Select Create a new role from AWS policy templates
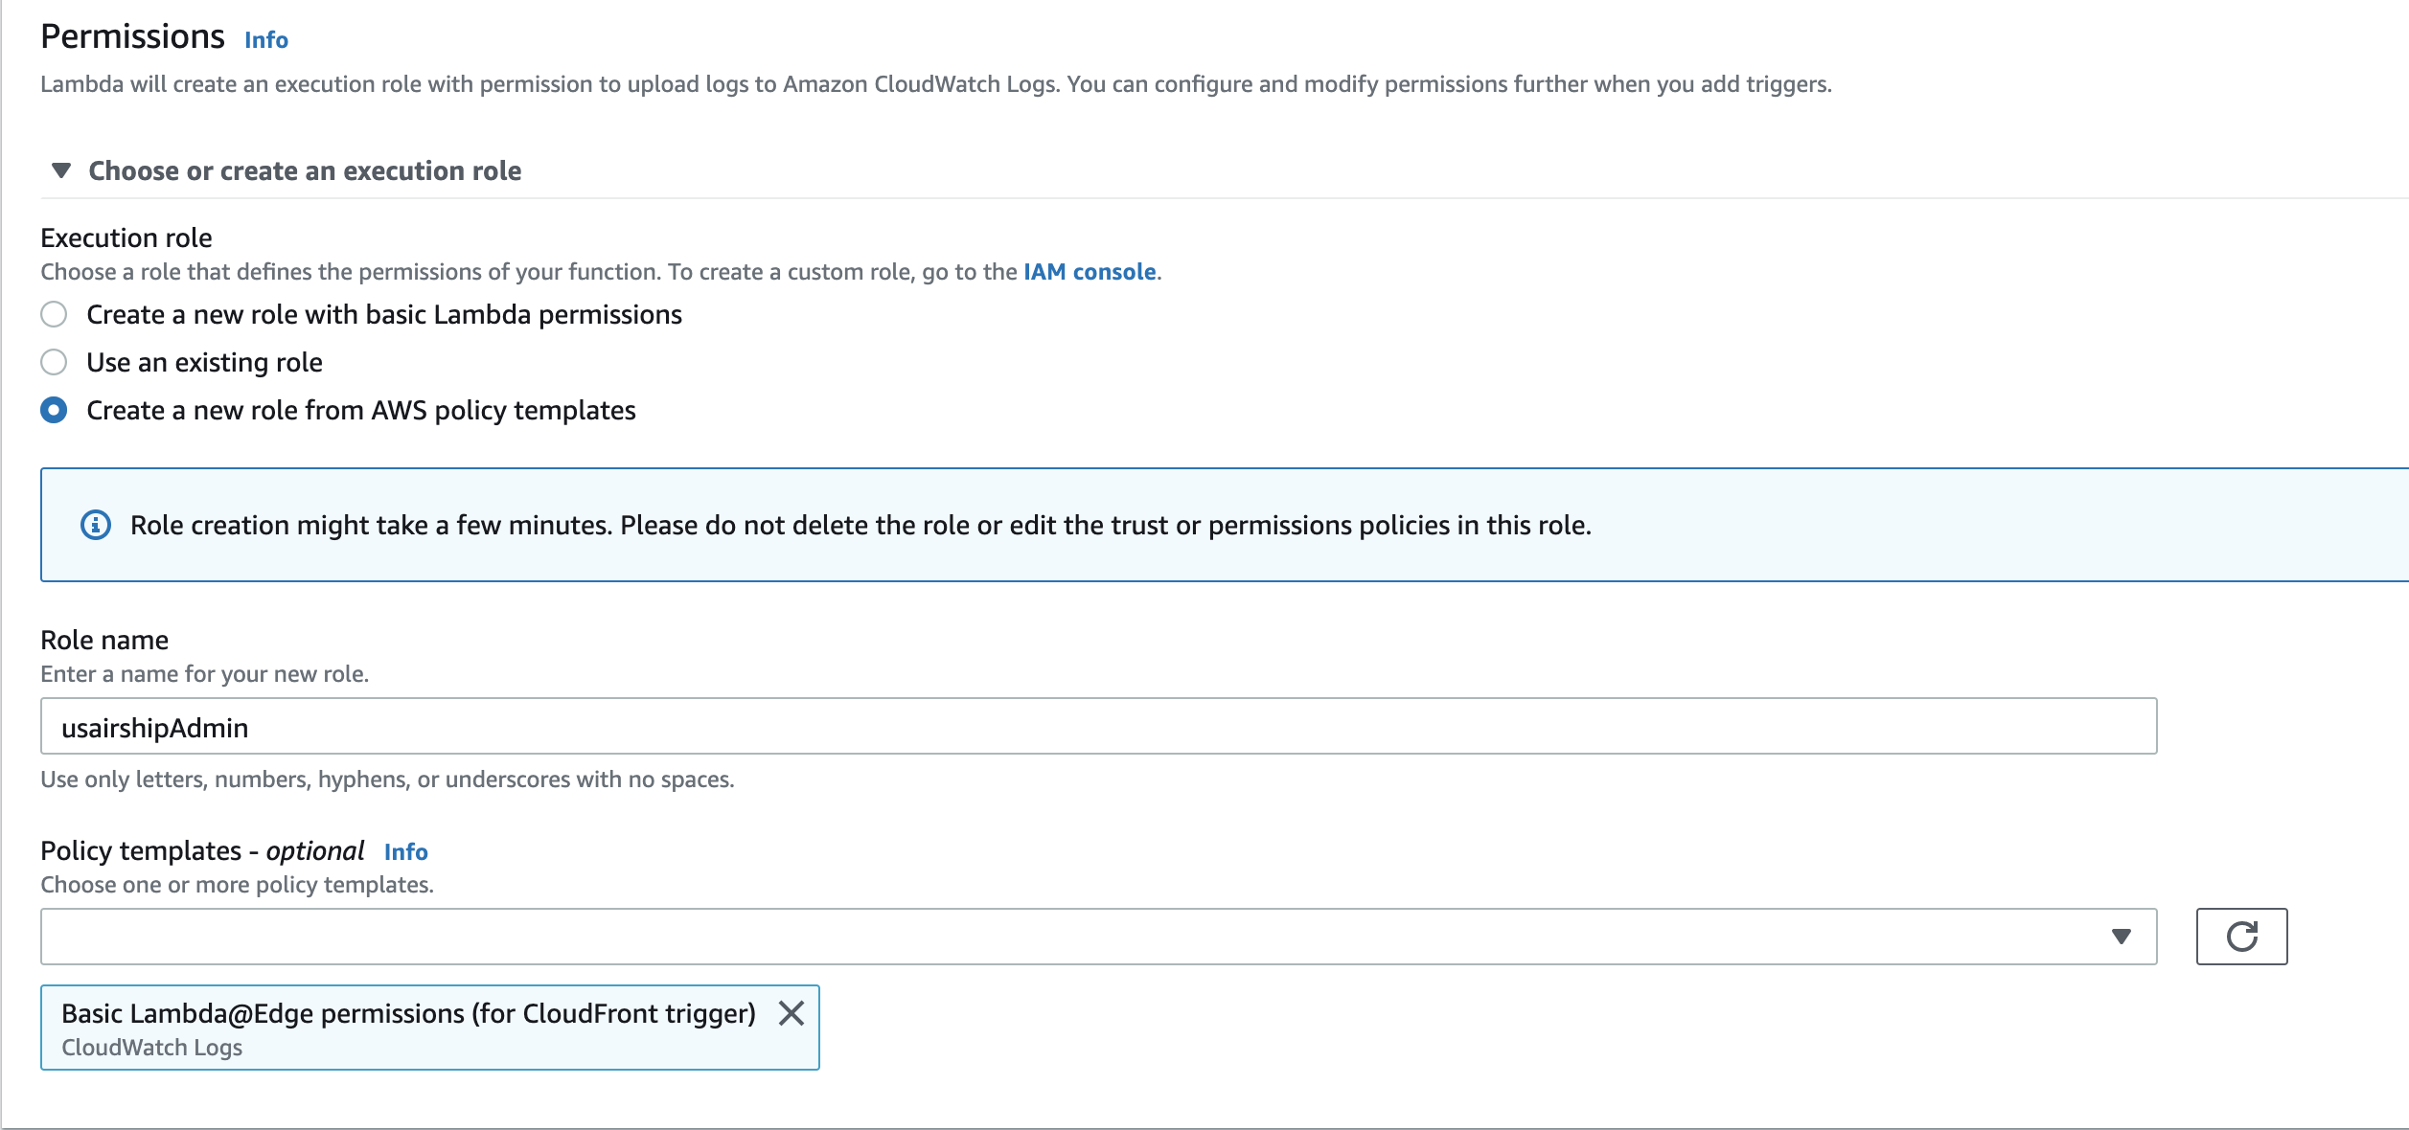 coord(54,410)
